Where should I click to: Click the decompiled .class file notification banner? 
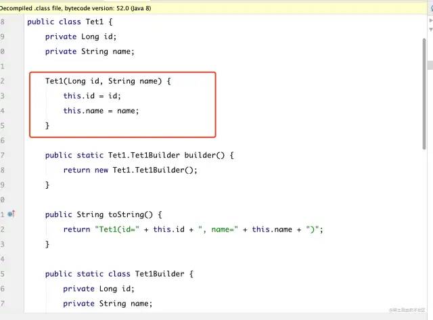213,8
